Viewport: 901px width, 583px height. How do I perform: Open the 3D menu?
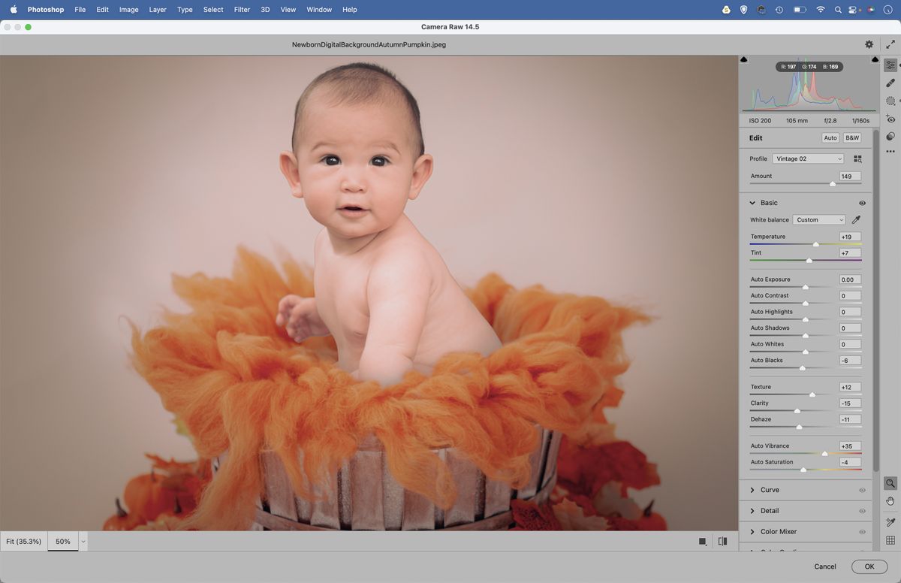[x=265, y=10]
